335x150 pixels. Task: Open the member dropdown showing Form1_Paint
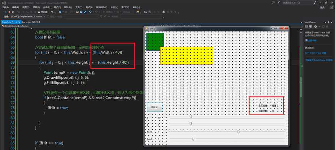point(226,26)
